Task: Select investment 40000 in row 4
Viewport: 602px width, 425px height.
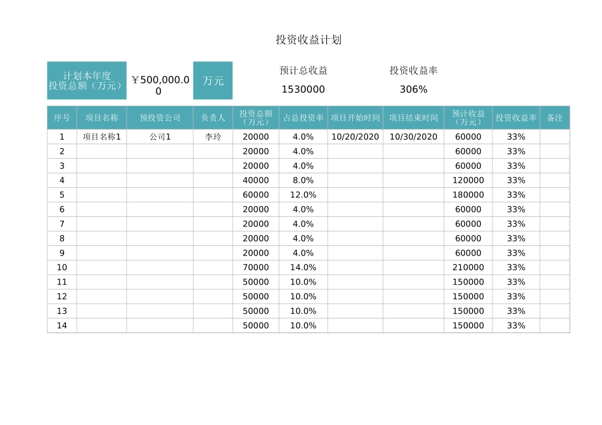Action: (256, 180)
